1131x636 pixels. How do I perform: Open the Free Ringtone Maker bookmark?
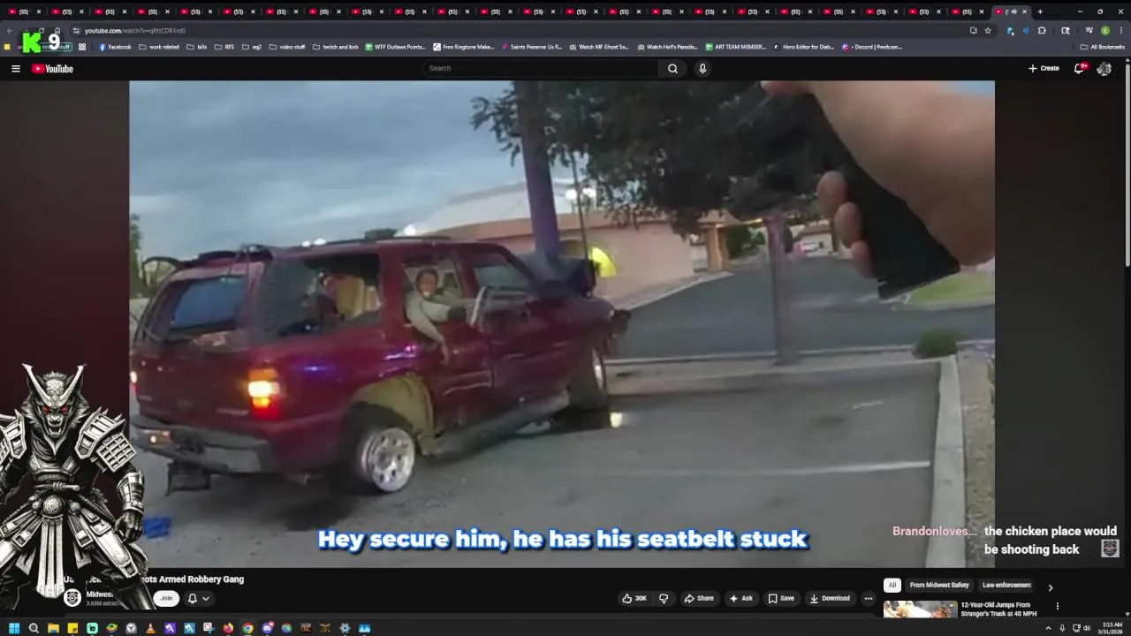coord(464,47)
